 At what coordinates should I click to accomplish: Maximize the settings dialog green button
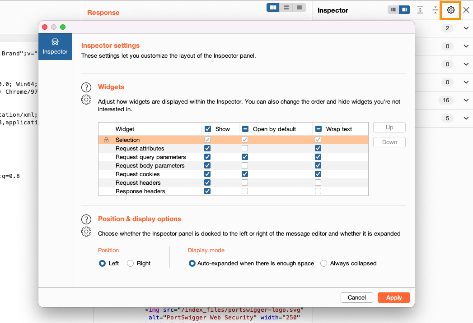pyautogui.click(x=63, y=27)
